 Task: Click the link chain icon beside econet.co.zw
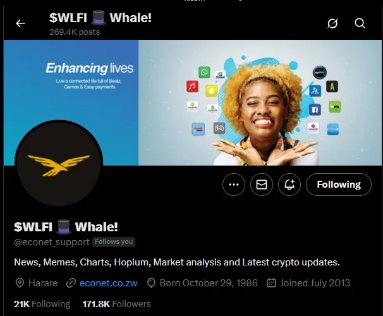click(x=71, y=283)
